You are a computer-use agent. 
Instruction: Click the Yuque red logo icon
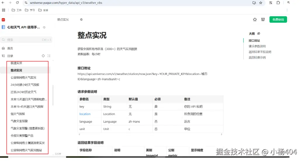tap(3, 20)
